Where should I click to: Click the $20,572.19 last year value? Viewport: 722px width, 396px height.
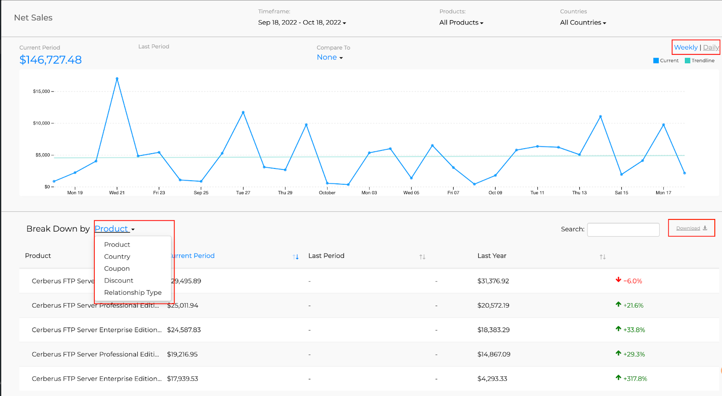pos(493,305)
